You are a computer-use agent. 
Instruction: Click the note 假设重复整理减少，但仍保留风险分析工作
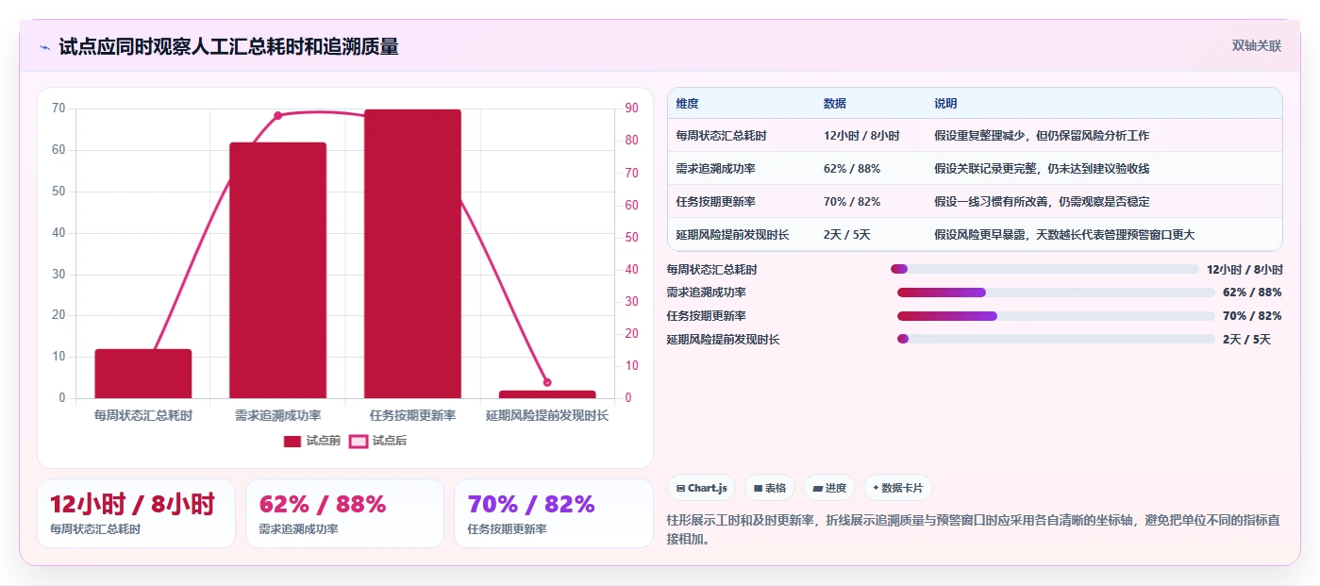click(x=1042, y=136)
